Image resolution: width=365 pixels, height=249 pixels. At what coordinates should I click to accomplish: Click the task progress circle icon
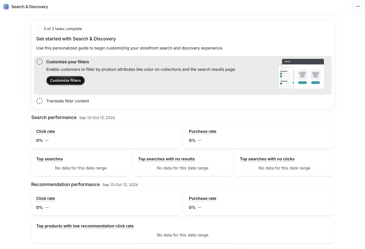tap(39, 29)
